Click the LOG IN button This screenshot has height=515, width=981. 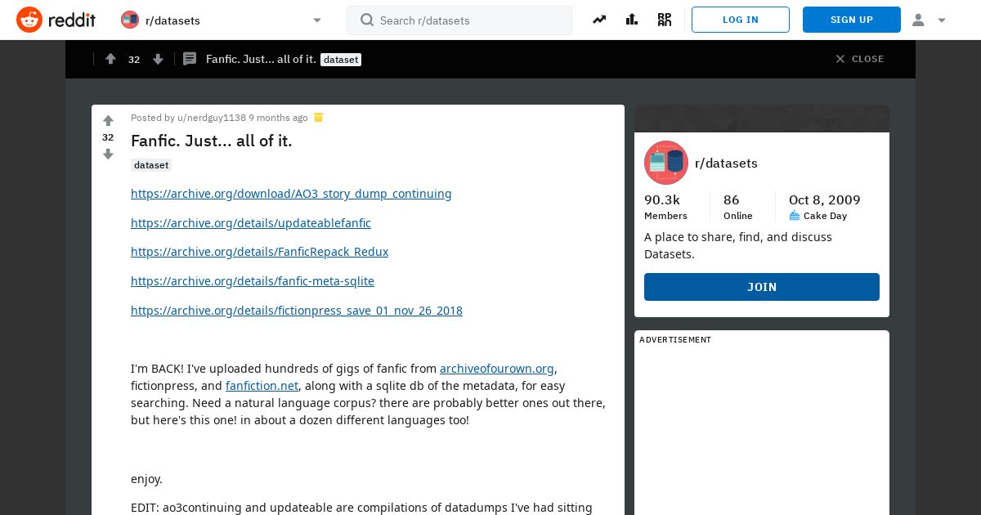(741, 20)
